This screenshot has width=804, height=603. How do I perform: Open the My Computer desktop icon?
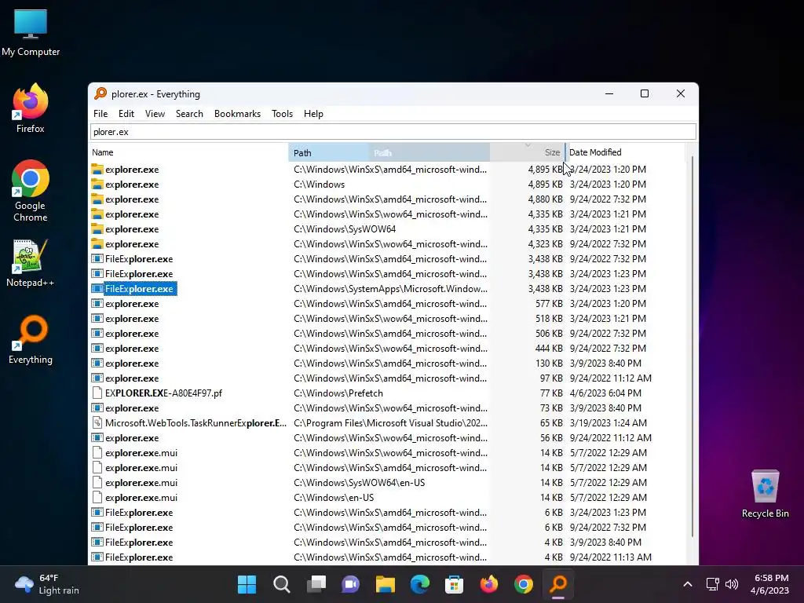(31, 32)
